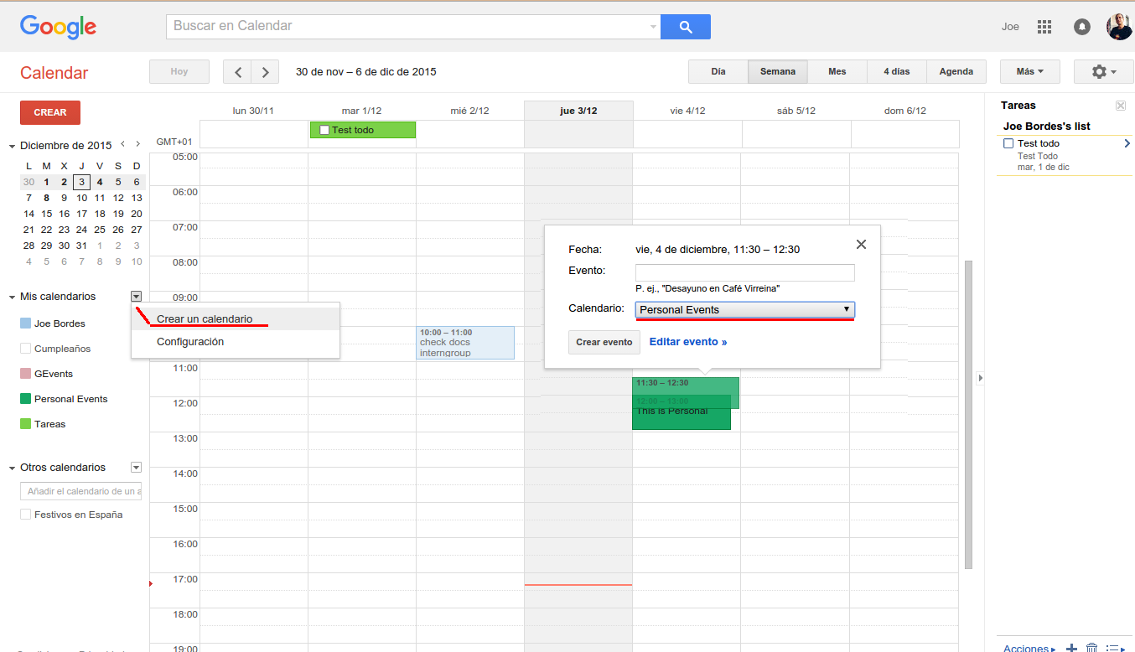Check the Test todo task in Tareas list
This screenshot has height=652, width=1135.
tap(1008, 143)
